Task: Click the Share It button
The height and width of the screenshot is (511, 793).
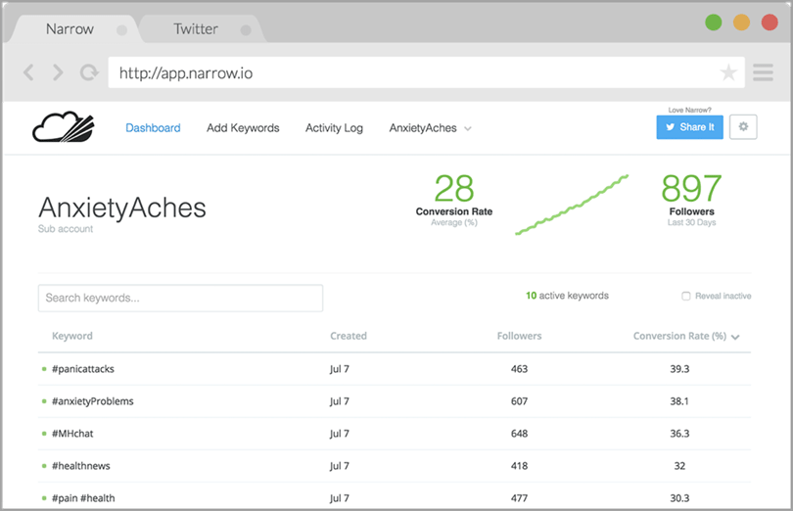Action: [x=689, y=127]
